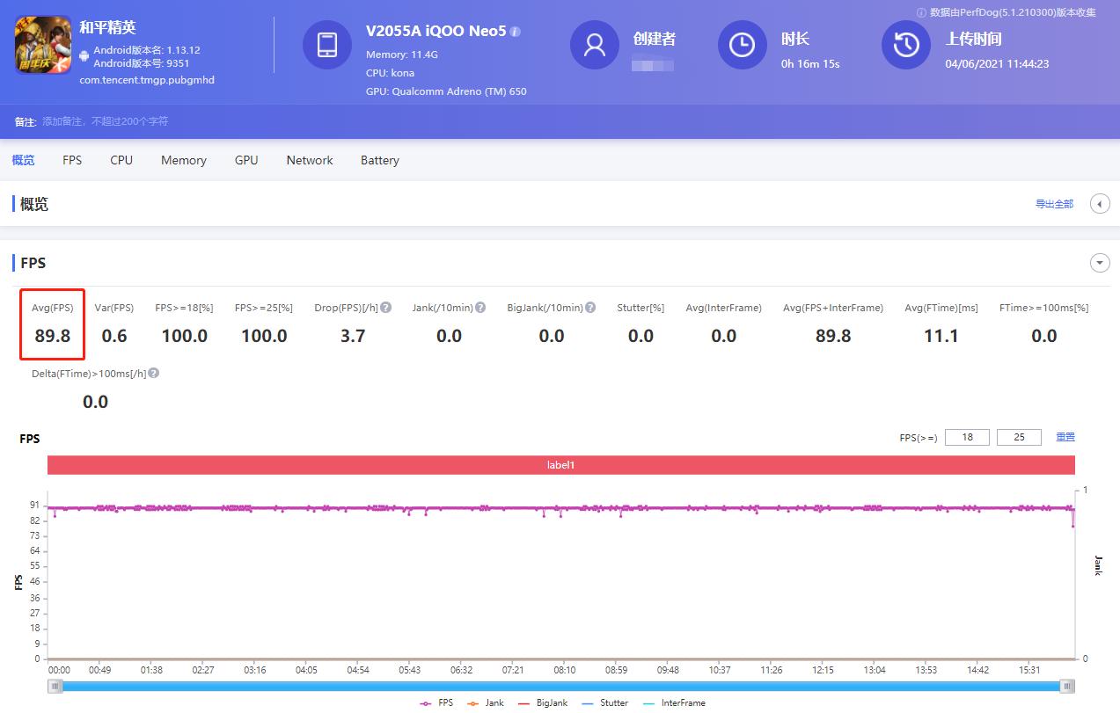Toggle the BigJank legend item

pyautogui.click(x=545, y=702)
